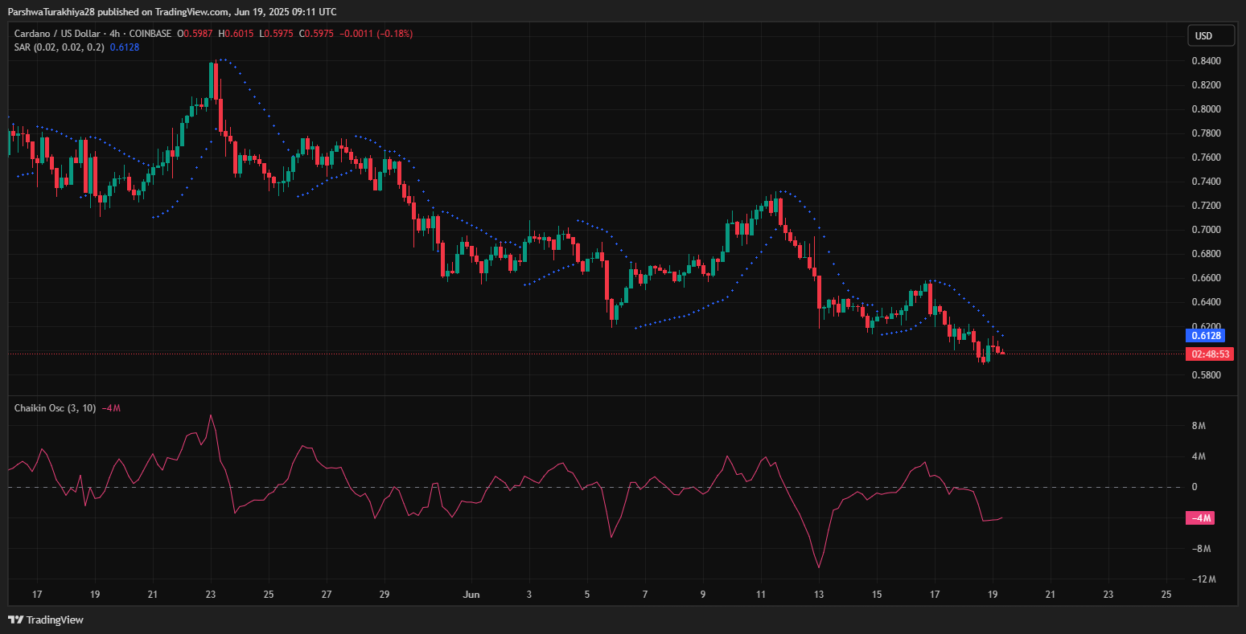Click the 0.7000 level on price axis
Image resolution: width=1246 pixels, height=634 pixels.
[x=1206, y=230]
